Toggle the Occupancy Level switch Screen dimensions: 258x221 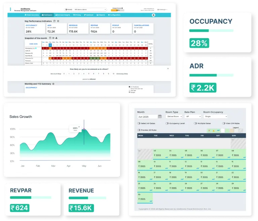pyautogui.click(x=167, y=123)
